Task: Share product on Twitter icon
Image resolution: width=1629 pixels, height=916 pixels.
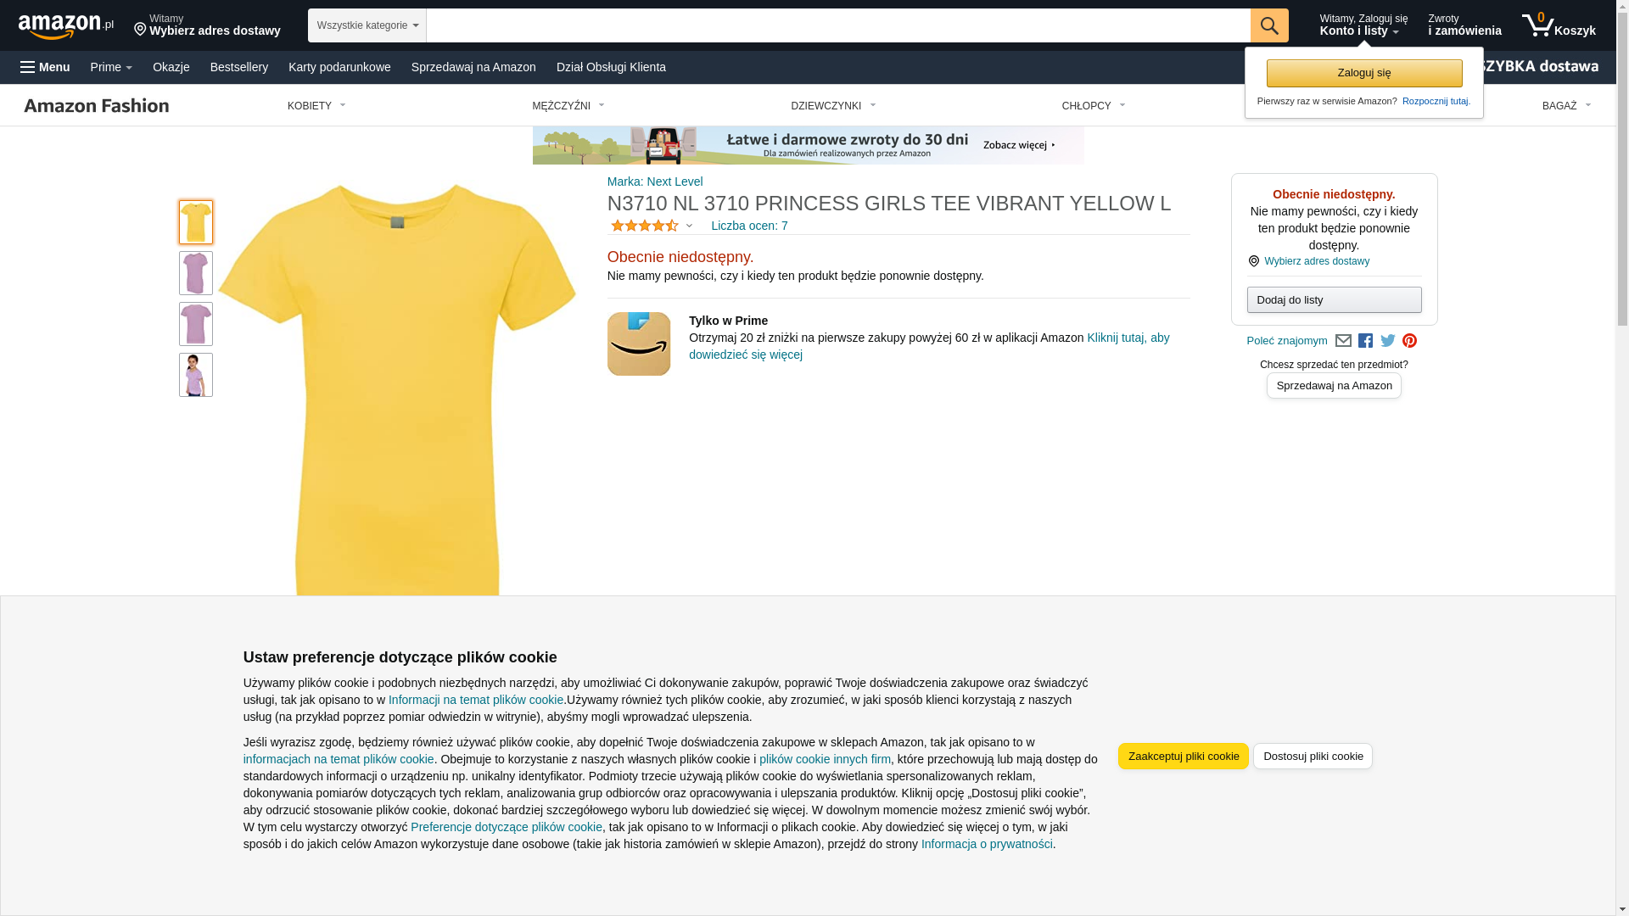Action: click(x=1387, y=341)
